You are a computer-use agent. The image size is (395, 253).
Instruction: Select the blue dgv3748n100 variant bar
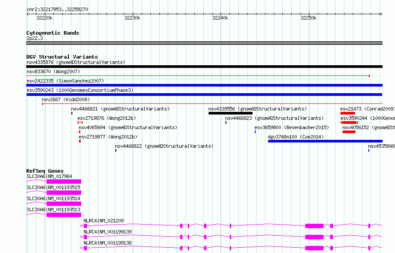click(x=325, y=141)
